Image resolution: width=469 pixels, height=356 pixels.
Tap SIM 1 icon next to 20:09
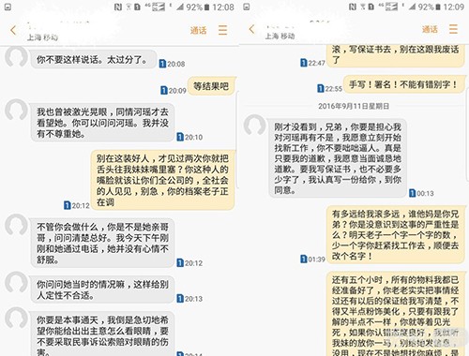point(164,90)
